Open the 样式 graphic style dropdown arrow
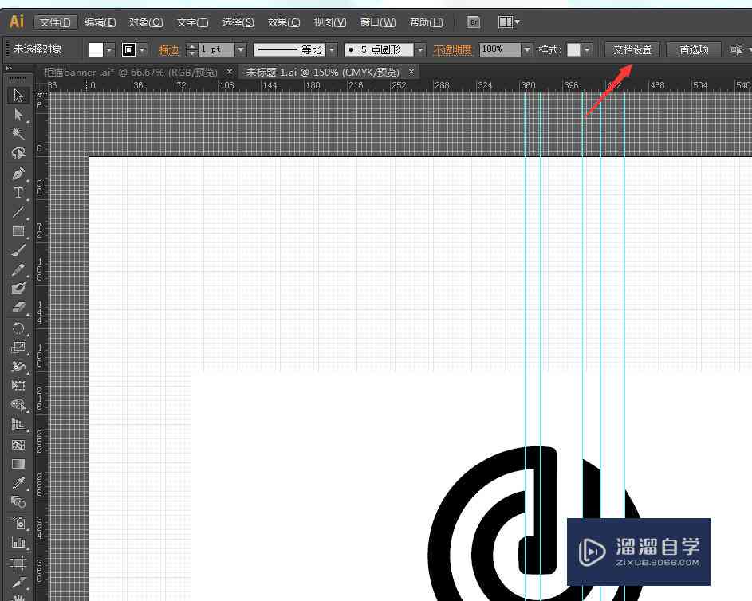 (587, 49)
